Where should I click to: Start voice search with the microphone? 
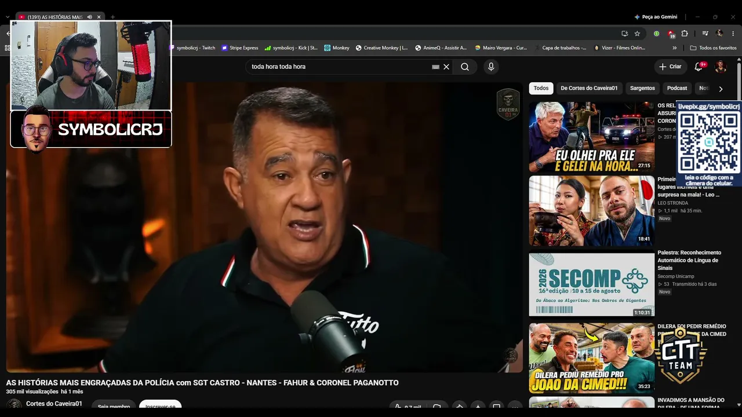(491, 67)
